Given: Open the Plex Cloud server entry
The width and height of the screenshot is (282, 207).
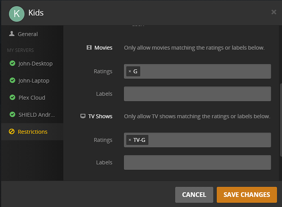Looking at the screenshot, I should pyautogui.click(x=32, y=98).
